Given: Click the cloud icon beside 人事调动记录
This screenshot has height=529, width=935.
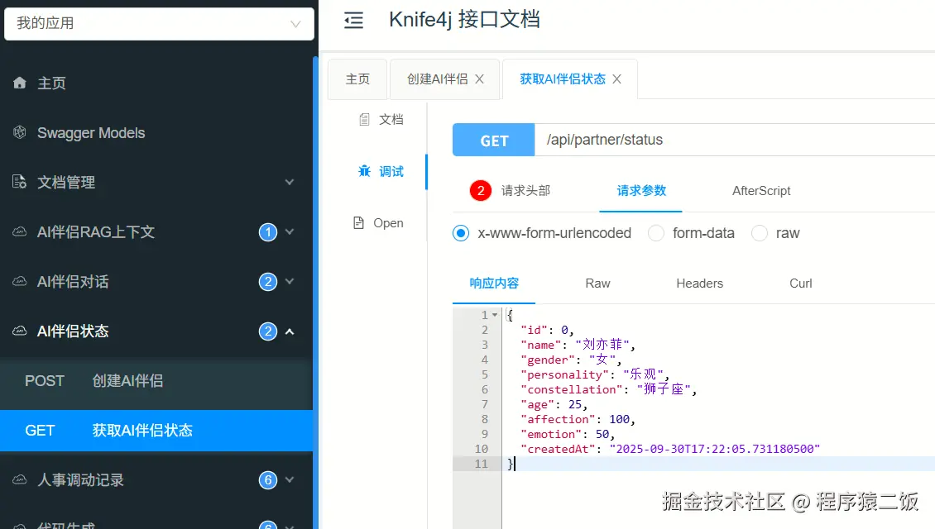Looking at the screenshot, I should pos(20,479).
